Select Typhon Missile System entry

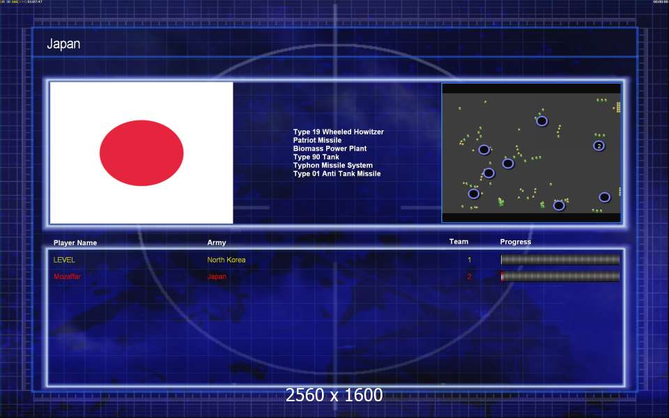coord(333,166)
